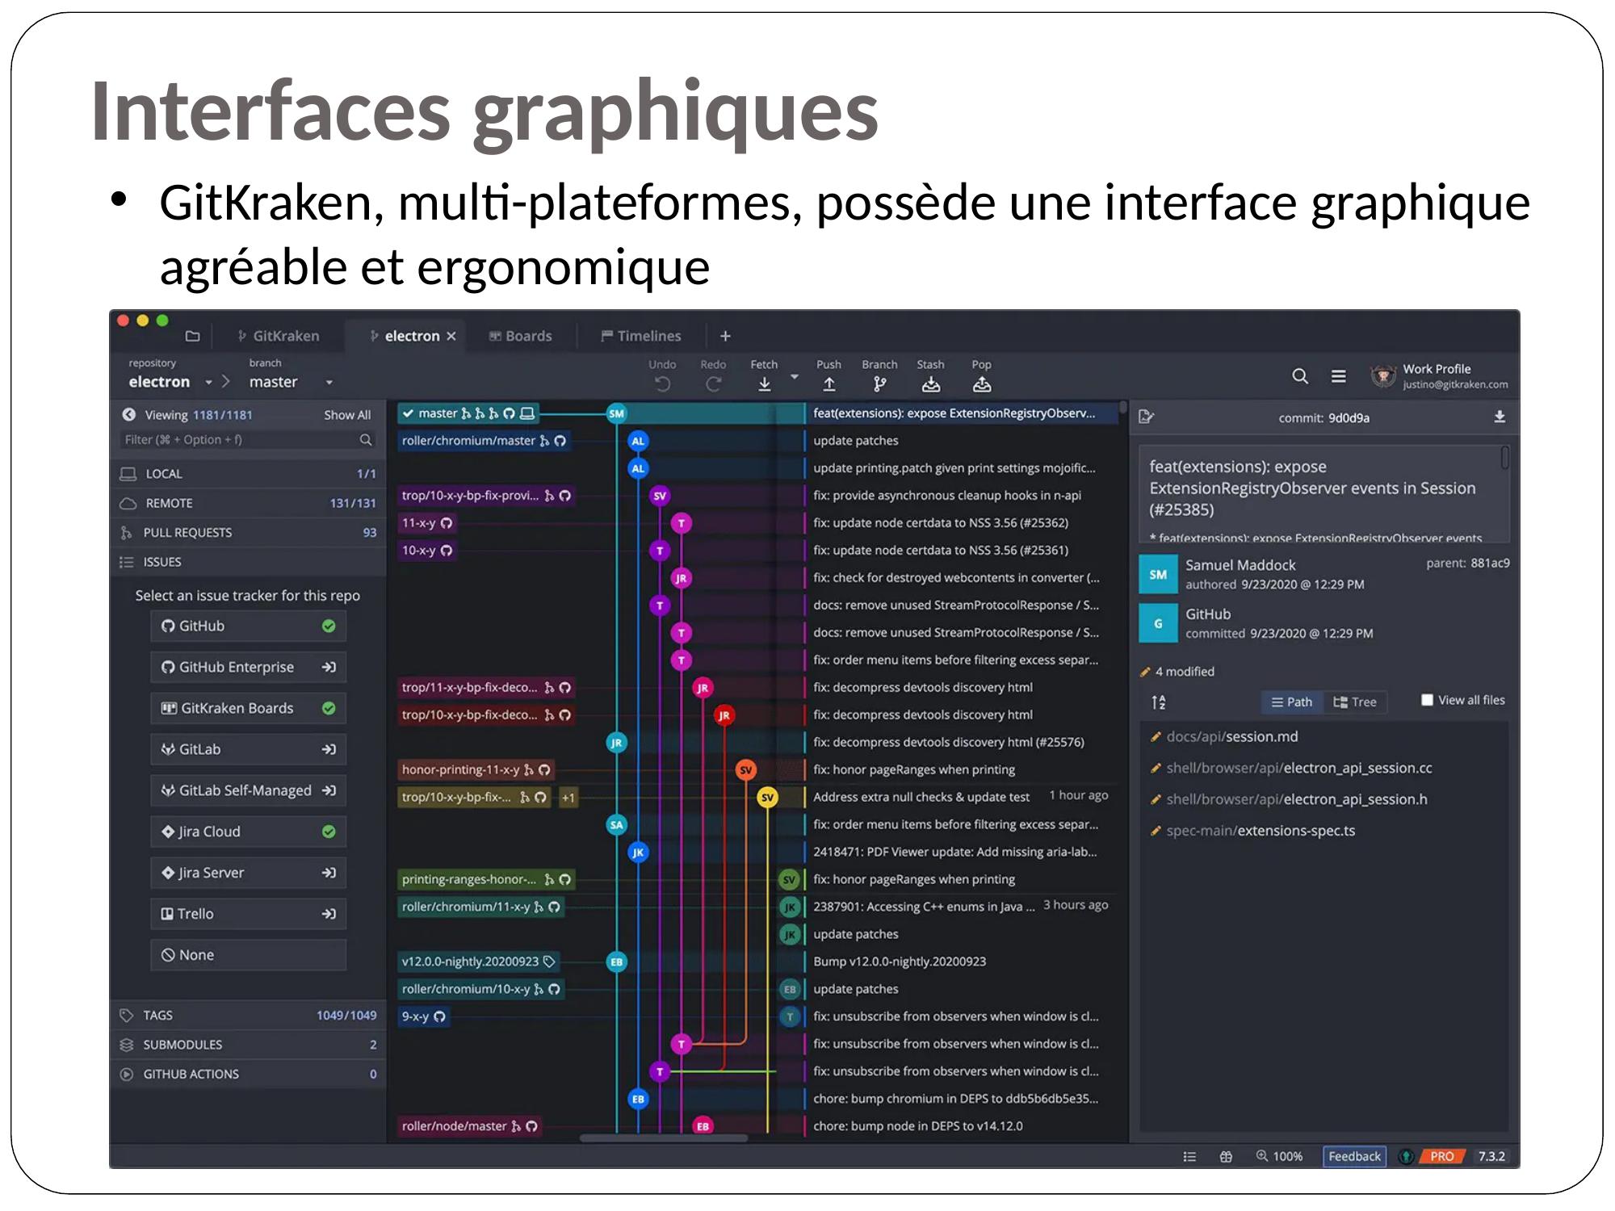Stash changes with the Stash icon

tap(930, 384)
